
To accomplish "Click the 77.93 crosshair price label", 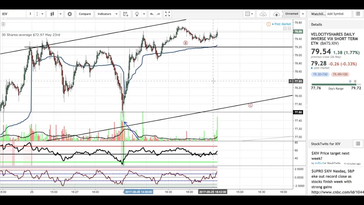I will 298,81.
